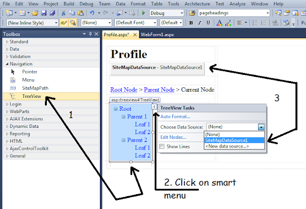Click the Paste clipboard icon
The image size is (306, 209).
[81, 13]
